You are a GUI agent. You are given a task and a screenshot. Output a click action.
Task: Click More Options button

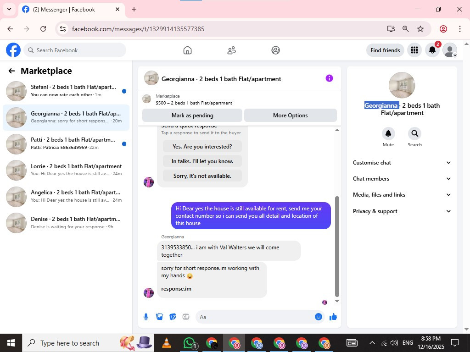290,115
